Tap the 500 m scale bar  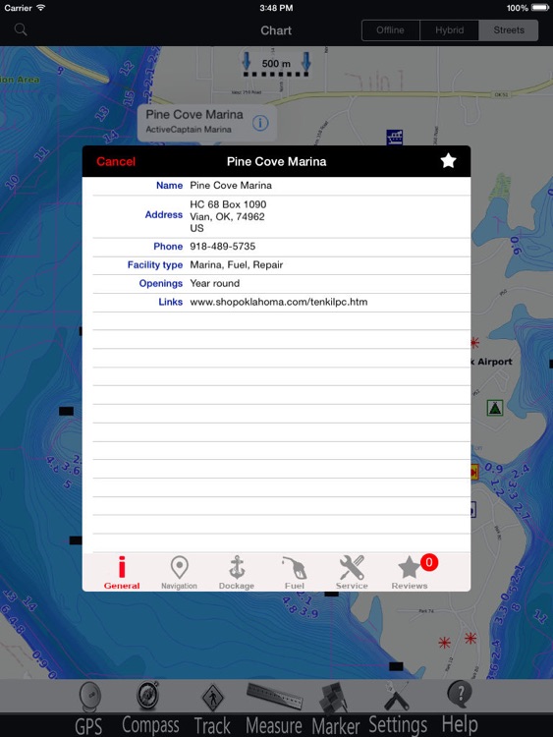[x=276, y=65]
